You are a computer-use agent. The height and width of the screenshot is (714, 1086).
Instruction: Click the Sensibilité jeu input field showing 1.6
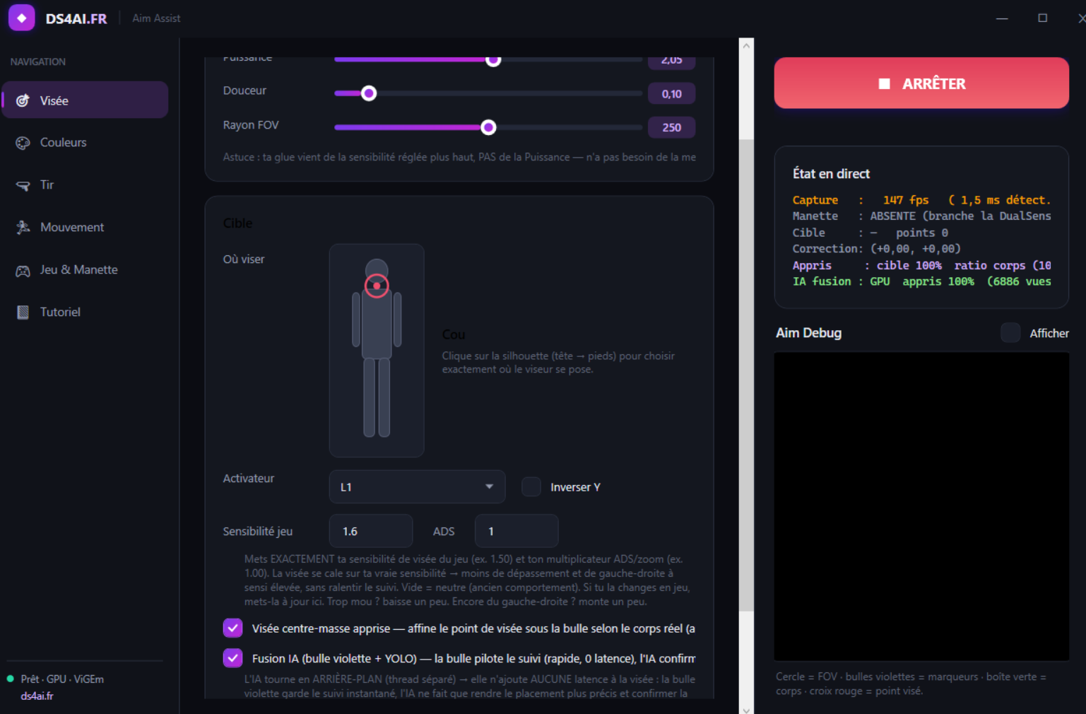(x=371, y=531)
